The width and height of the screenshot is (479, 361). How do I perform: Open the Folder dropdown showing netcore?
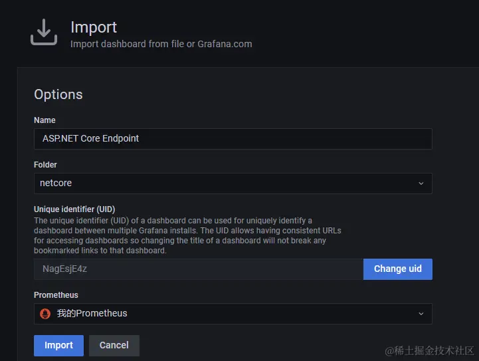click(x=233, y=183)
